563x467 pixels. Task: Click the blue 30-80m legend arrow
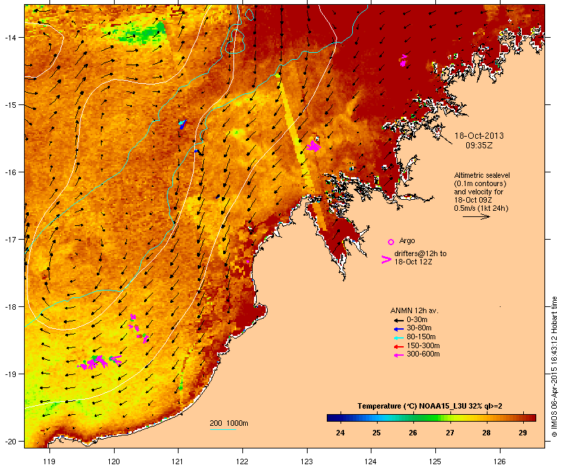[x=398, y=329]
